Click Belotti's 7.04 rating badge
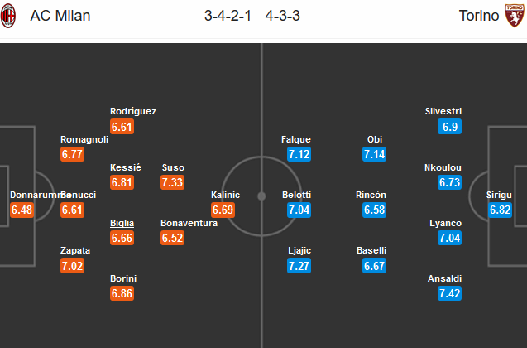Screen dimensions: 527x348 click(299, 210)
